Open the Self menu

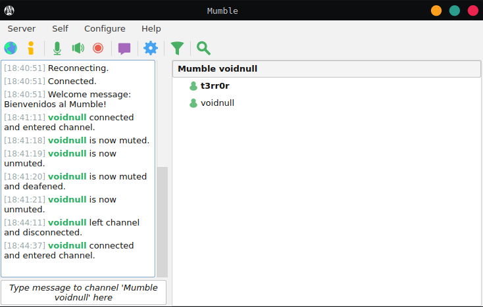click(60, 28)
